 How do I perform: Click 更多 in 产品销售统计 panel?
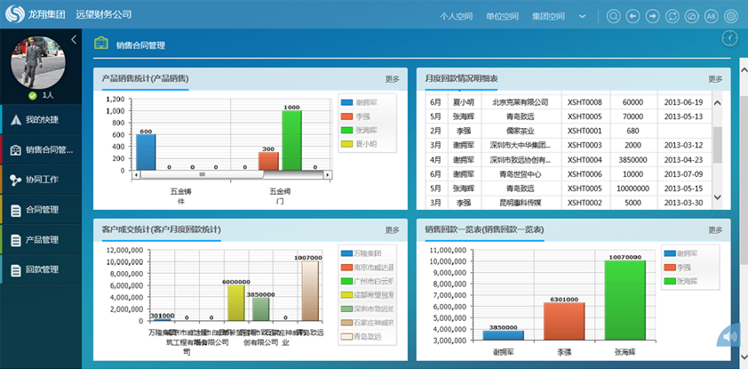tap(392, 79)
